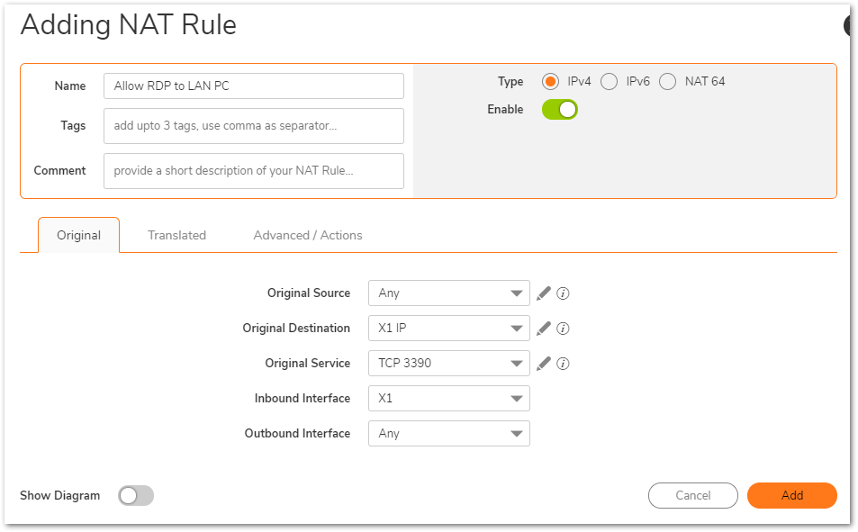Select the NAT 64 radio button
Viewport: 858px width, 532px height.
point(667,82)
